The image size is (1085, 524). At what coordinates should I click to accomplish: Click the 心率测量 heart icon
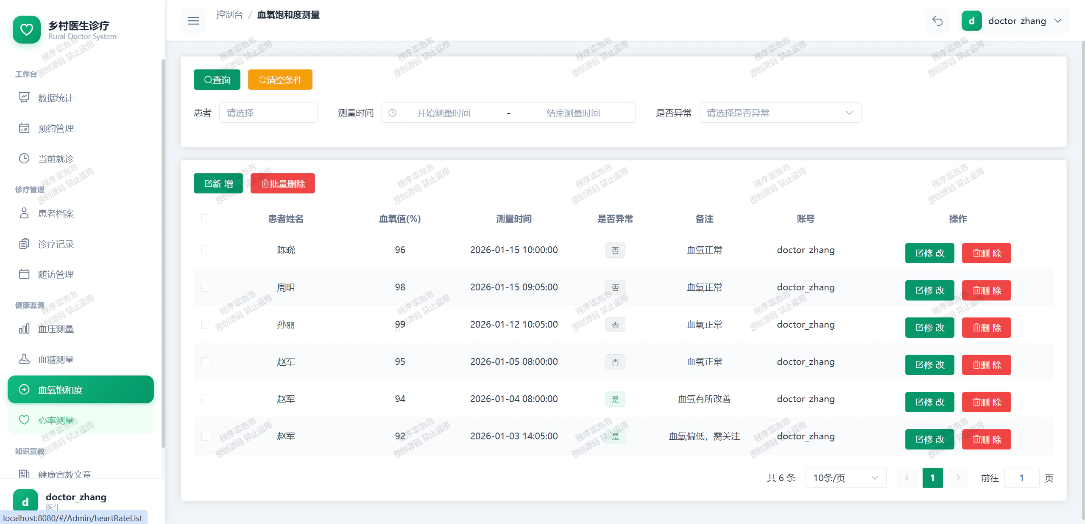(24, 420)
